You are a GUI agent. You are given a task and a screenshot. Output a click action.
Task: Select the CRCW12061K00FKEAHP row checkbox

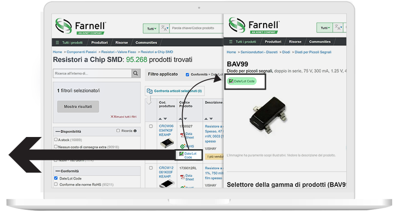[151, 168]
